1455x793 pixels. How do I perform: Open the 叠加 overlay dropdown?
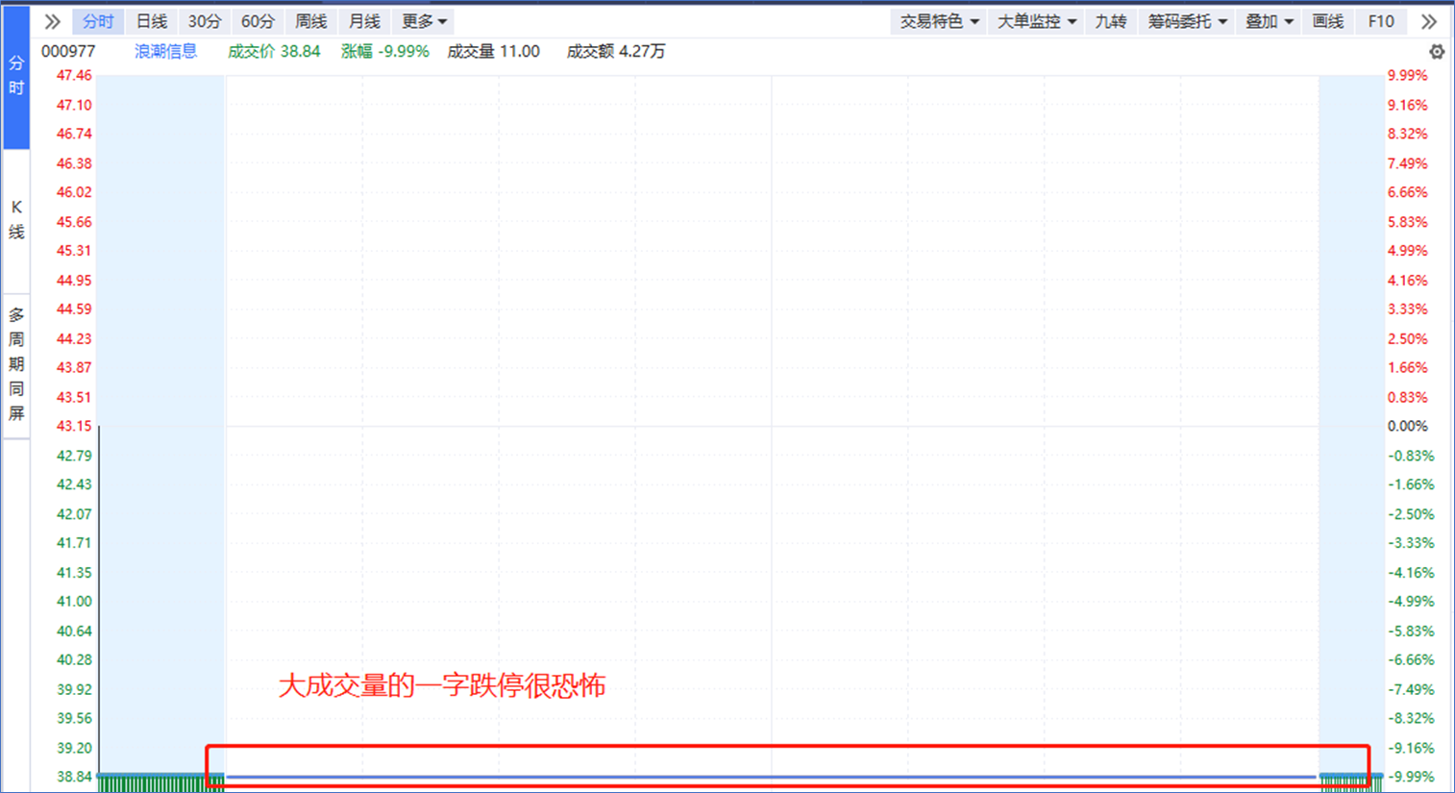(x=1269, y=21)
